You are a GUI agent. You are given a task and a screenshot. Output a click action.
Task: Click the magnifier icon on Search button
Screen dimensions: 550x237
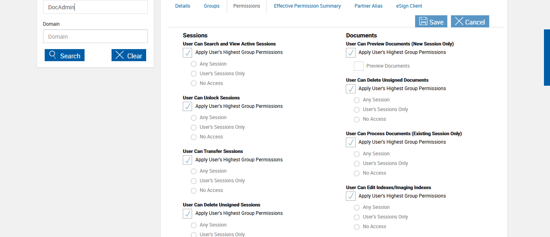tap(53, 56)
